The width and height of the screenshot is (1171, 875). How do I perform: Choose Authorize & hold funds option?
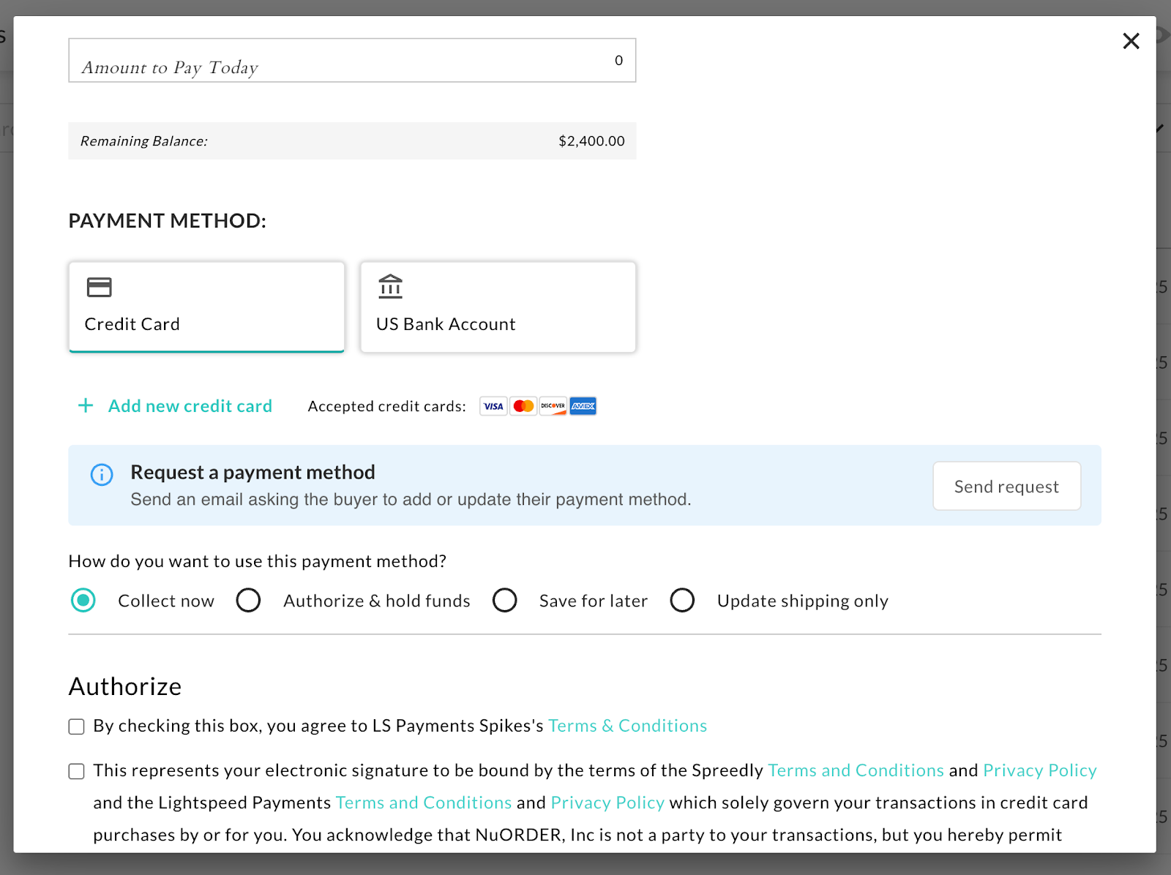(249, 601)
